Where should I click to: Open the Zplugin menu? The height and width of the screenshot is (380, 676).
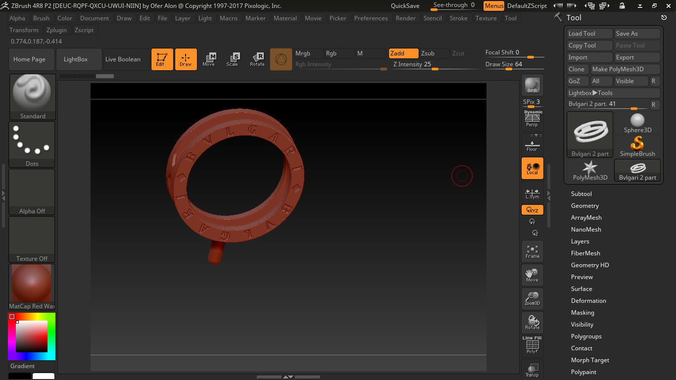click(x=56, y=30)
